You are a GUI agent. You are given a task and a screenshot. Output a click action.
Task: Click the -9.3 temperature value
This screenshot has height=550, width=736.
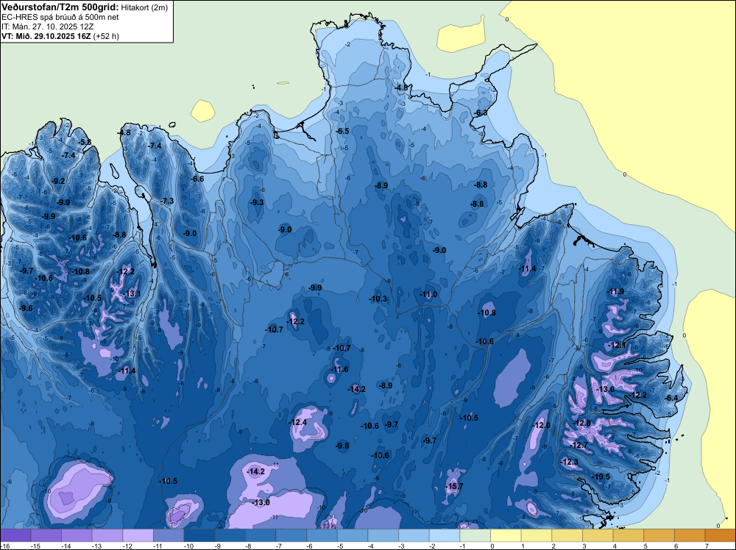257,202
